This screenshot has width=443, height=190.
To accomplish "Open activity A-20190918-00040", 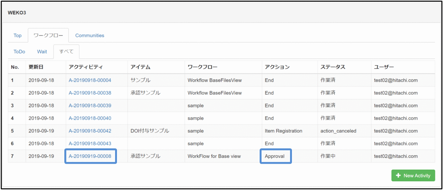I will click(90, 118).
